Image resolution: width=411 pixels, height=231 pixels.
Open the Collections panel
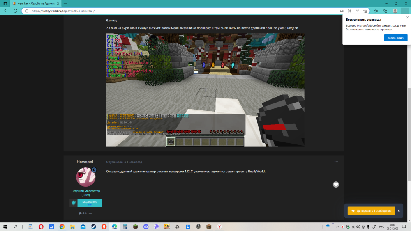386,11
